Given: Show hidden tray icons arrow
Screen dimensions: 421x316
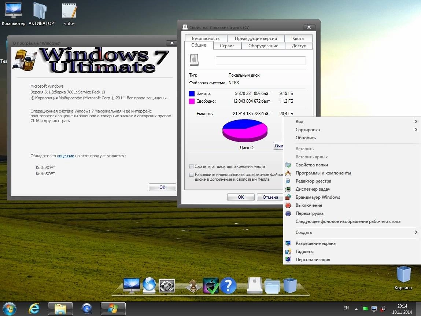Looking at the screenshot, I should [356, 309].
